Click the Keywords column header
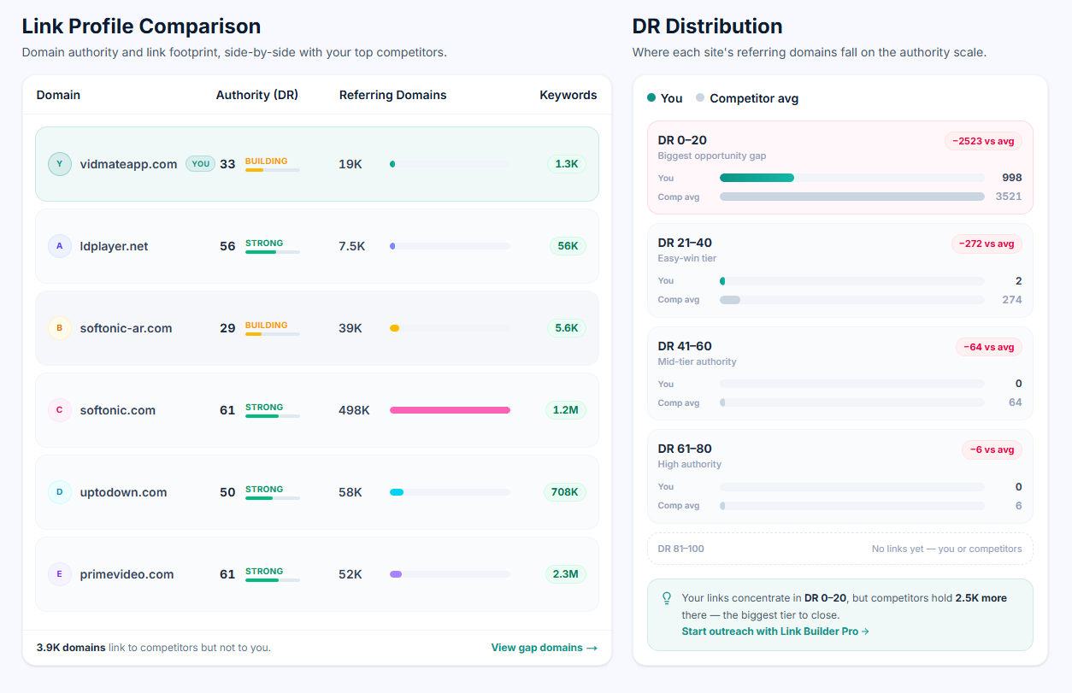 [568, 95]
